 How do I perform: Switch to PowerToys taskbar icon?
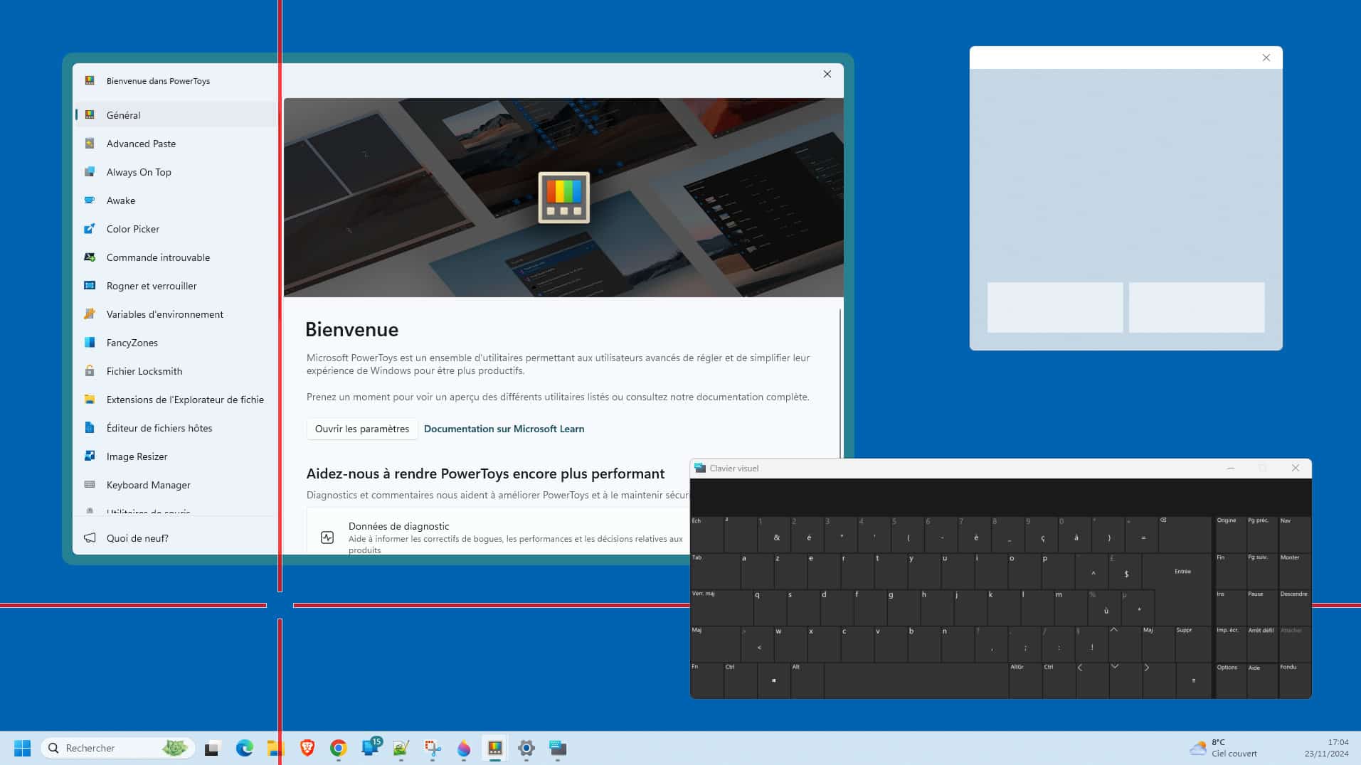pyautogui.click(x=494, y=748)
